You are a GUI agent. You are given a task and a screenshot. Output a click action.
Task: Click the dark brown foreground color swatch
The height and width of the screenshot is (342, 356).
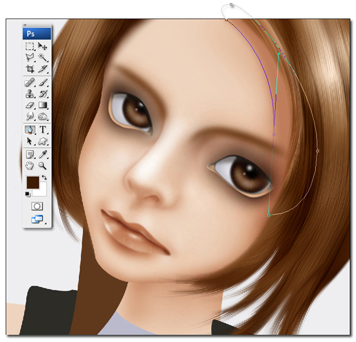pos(33,183)
